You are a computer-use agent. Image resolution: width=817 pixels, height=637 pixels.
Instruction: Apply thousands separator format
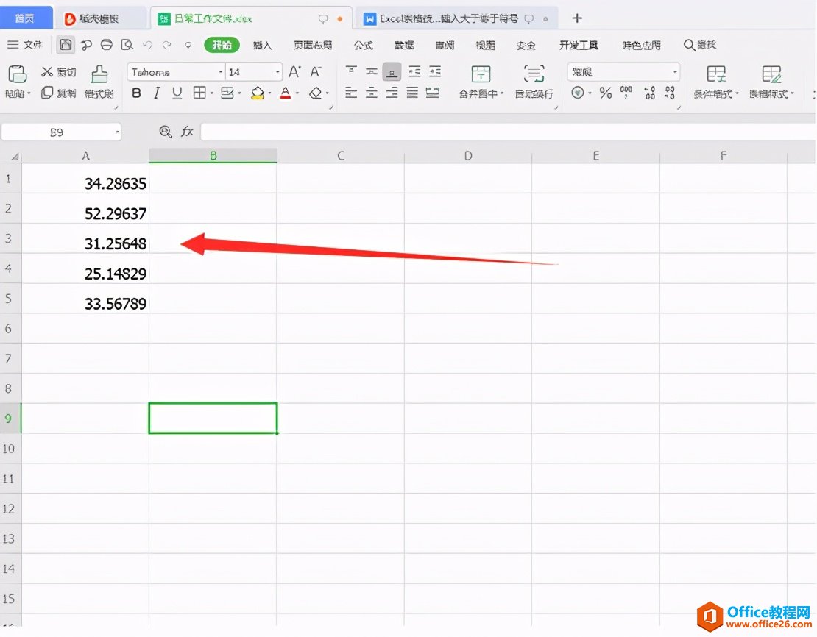626,93
